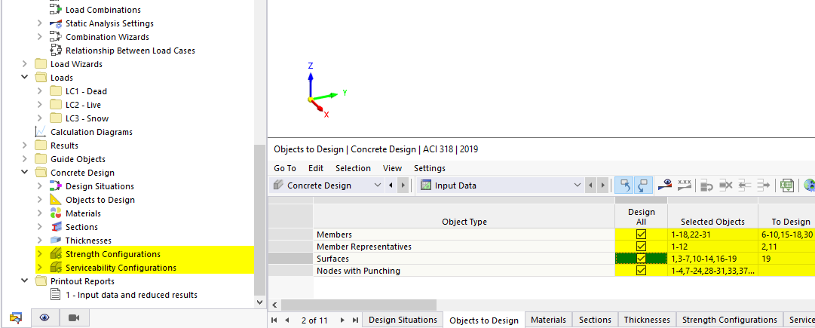Click the x.xx decimal places icon
Viewport: 815px width, 328px height.
685,185
